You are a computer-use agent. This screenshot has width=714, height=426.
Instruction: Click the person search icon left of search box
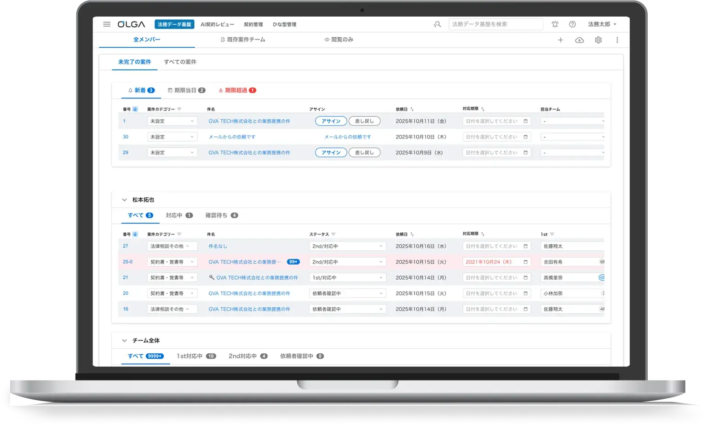(x=437, y=24)
